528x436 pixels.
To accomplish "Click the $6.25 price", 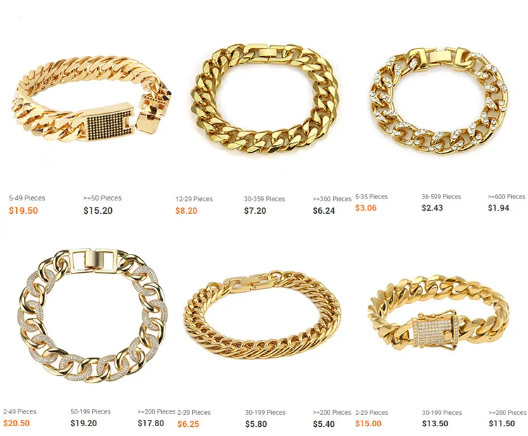I will (x=188, y=424).
